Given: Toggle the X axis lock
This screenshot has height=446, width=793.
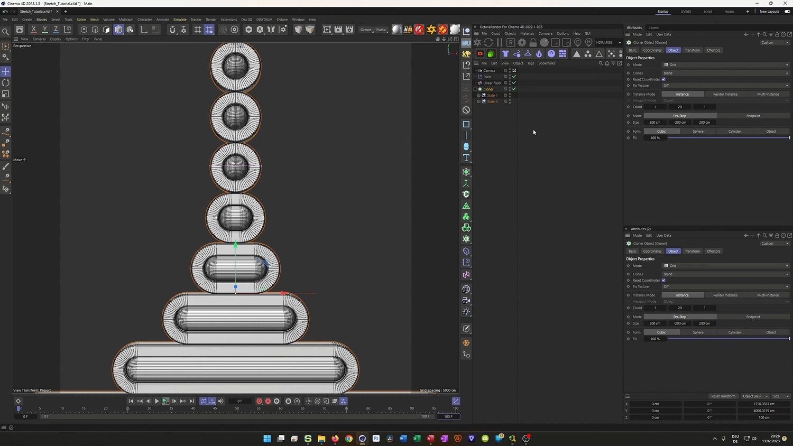Looking at the screenshot, I should (x=34, y=30).
